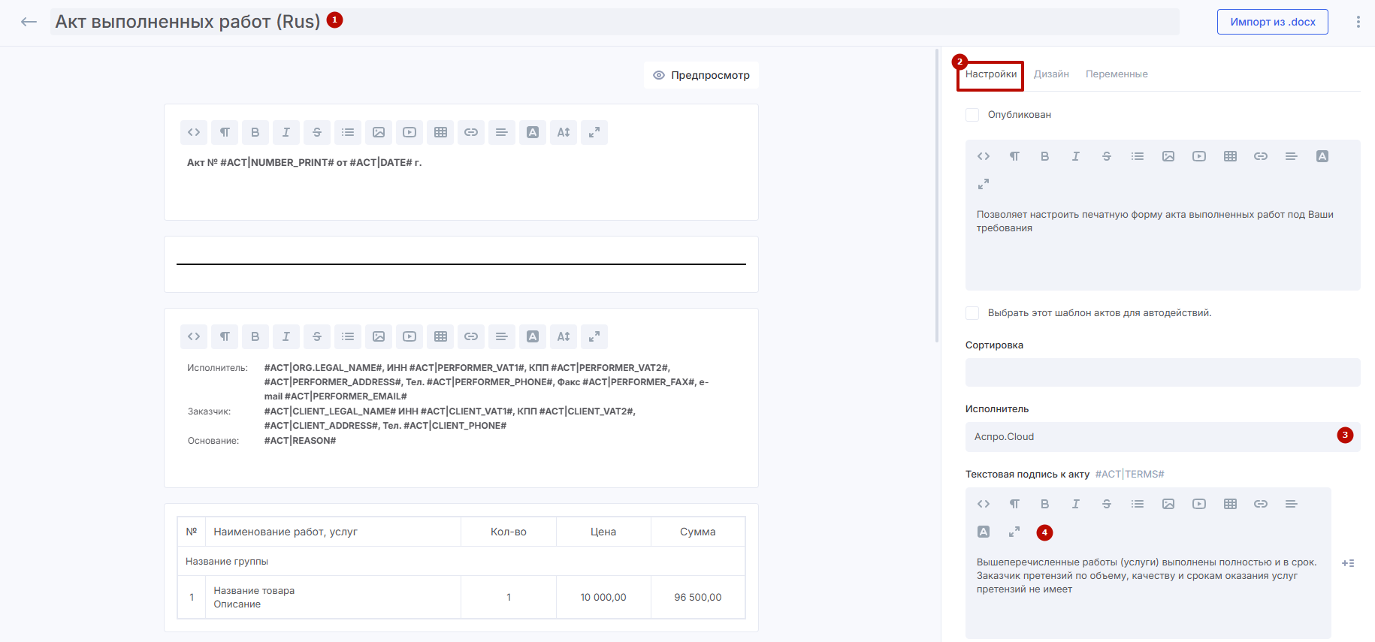Check the autoactions template checkbox
This screenshot has width=1375, height=642.
tap(972, 313)
